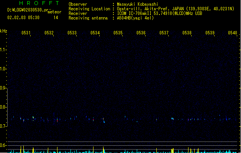241x153 pixels.
Task: Click the 0.9 kHz frequency axis label
Action: coord(3,88)
